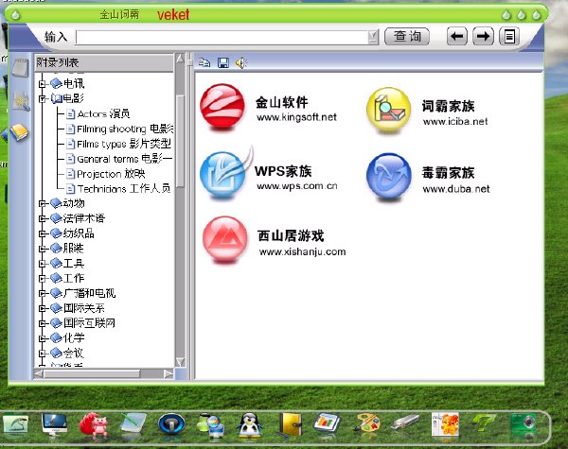Go back with the left arrow button

coord(457,36)
